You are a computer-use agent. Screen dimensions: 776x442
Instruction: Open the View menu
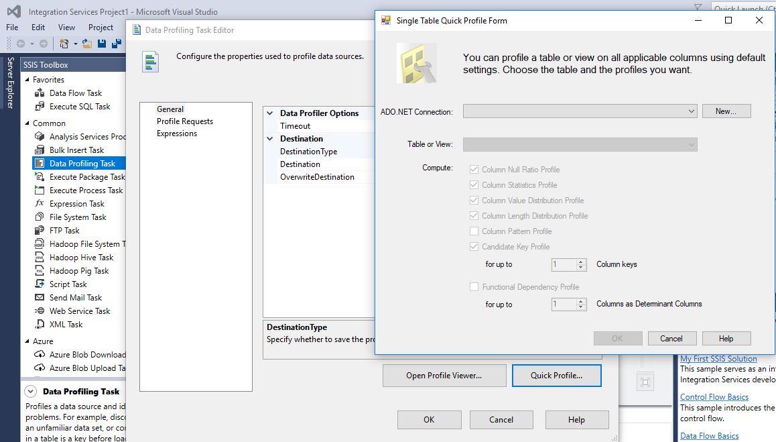click(x=66, y=27)
